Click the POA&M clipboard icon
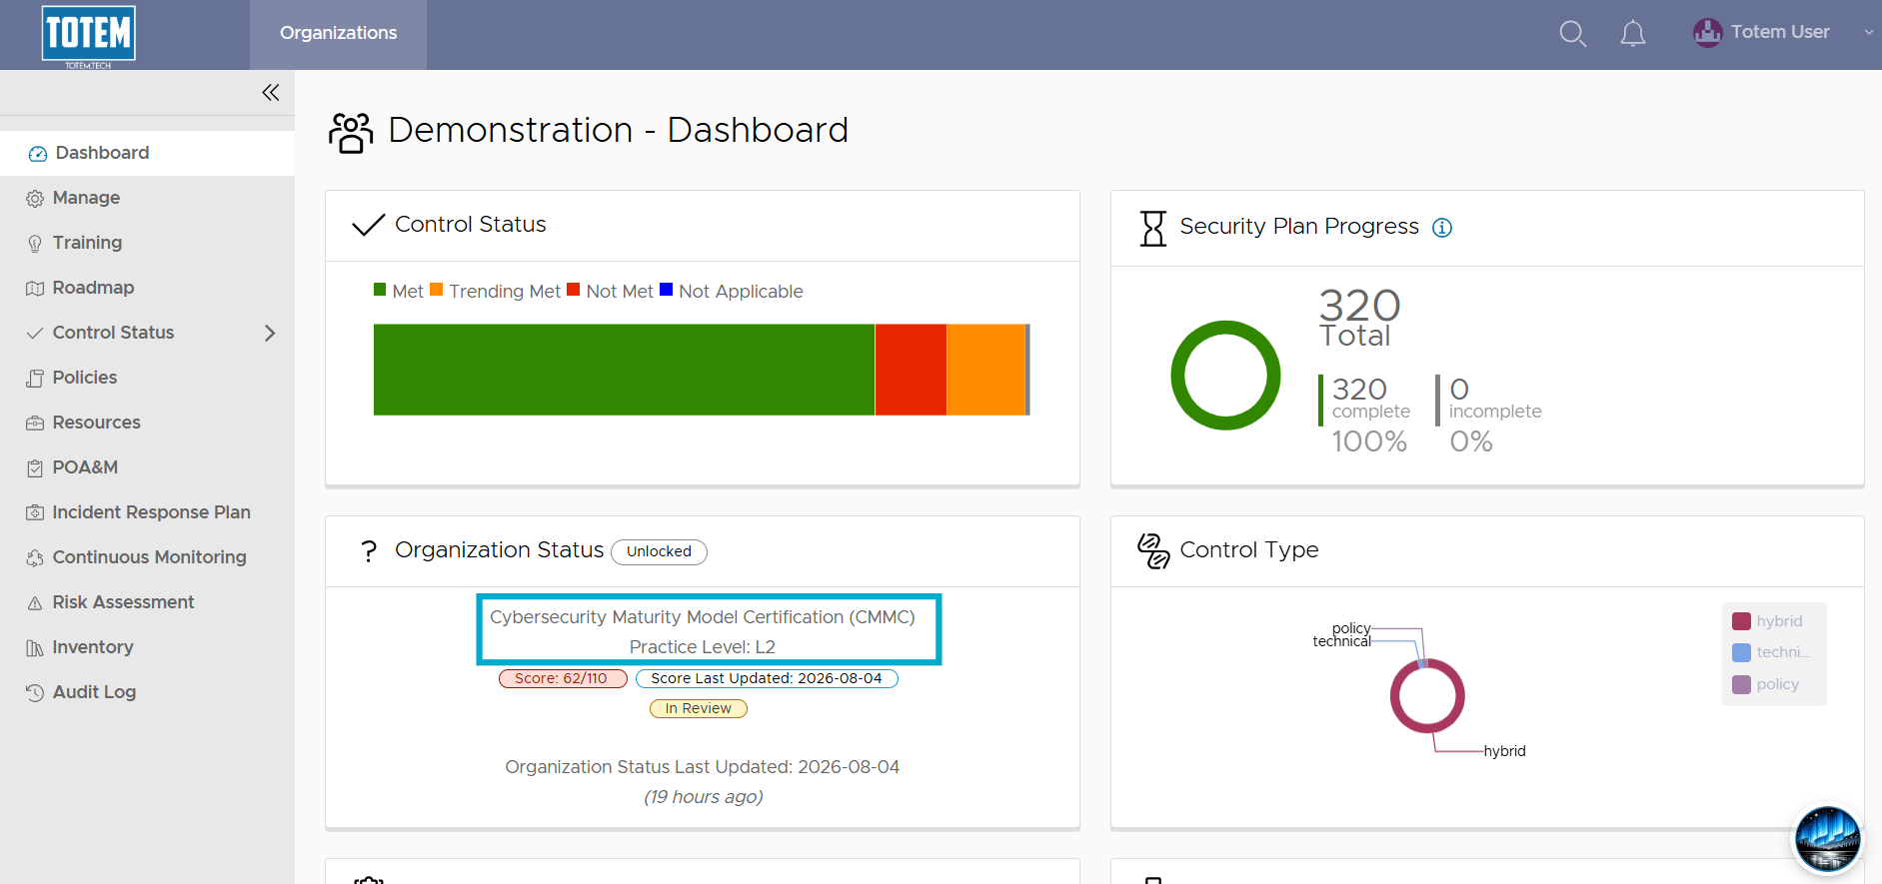 point(35,468)
